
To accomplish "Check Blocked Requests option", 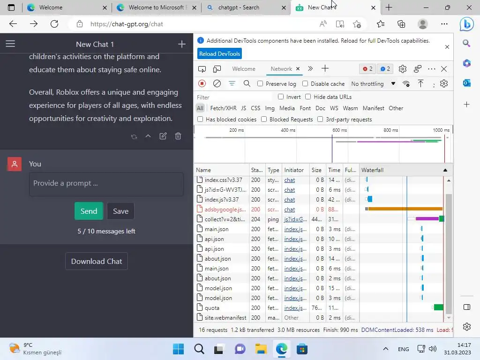I will coord(264,119).
